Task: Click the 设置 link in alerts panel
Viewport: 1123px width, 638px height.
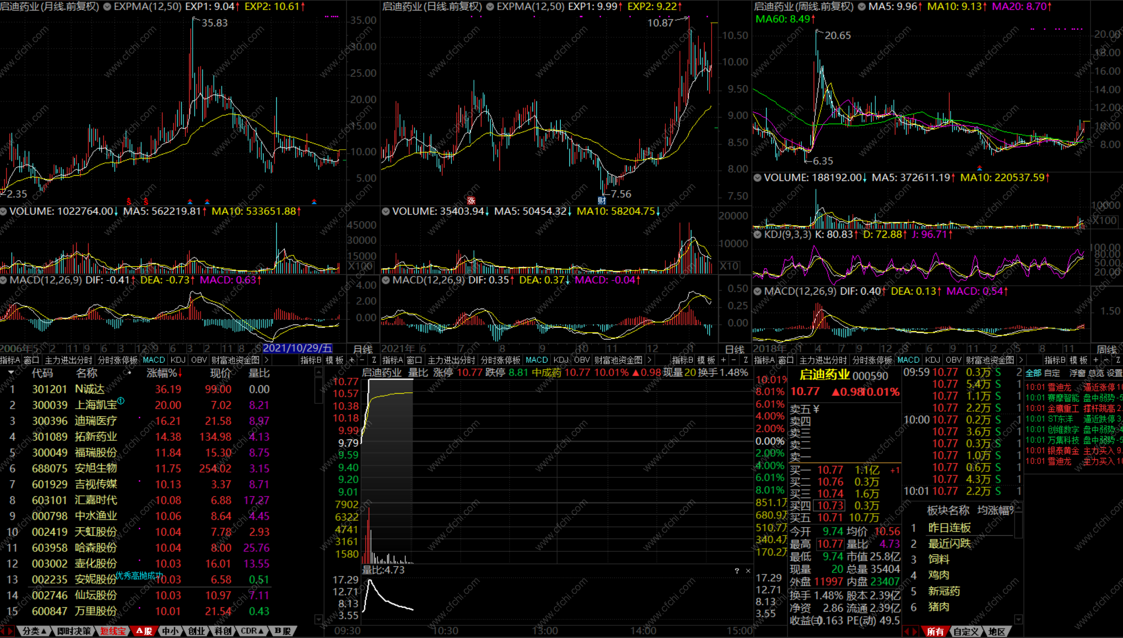Action: click(x=1114, y=373)
